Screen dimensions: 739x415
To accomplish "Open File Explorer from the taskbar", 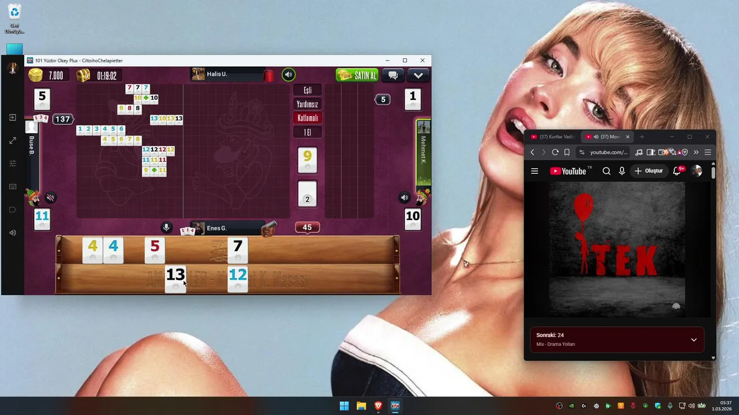I will click(x=361, y=406).
